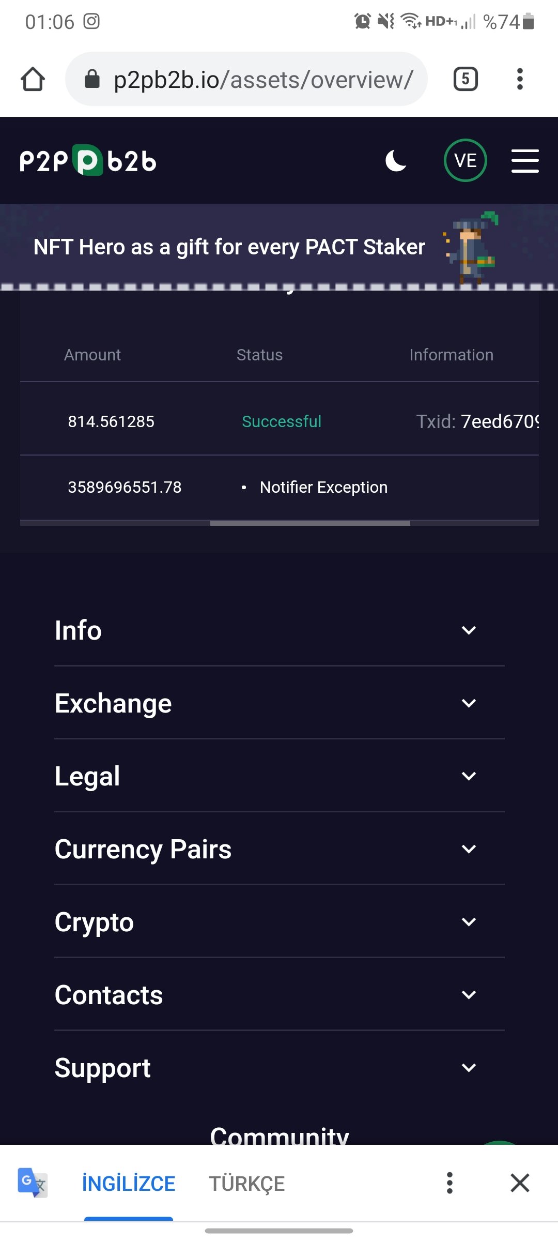
Task: Expand the Currency Pairs section
Action: click(280, 849)
